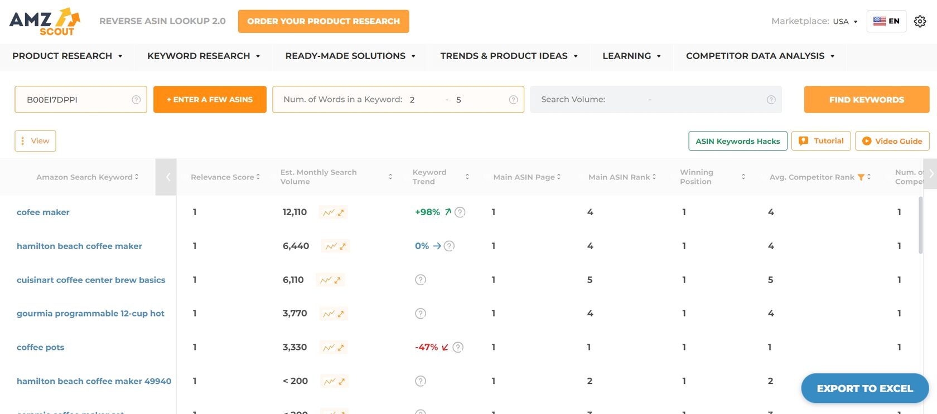Image resolution: width=937 pixels, height=414 pixels.
Task: Open ASIN Keywords Hacks
Action: [738, 141]
